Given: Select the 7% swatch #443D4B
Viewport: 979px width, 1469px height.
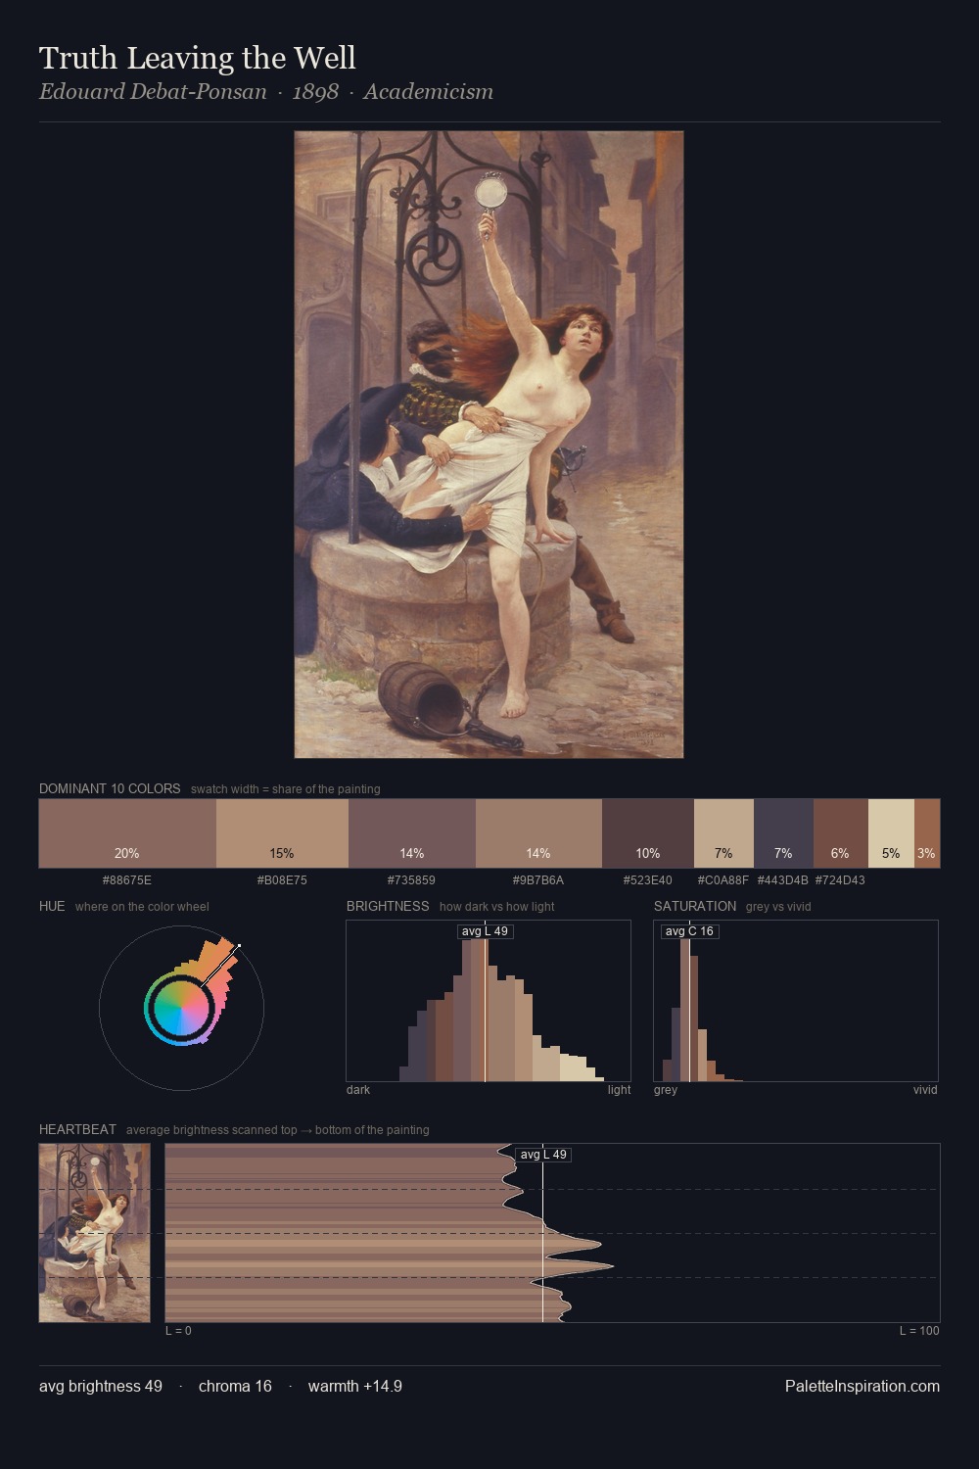Looking at the screenshot, I should click(x=783, y=833).
